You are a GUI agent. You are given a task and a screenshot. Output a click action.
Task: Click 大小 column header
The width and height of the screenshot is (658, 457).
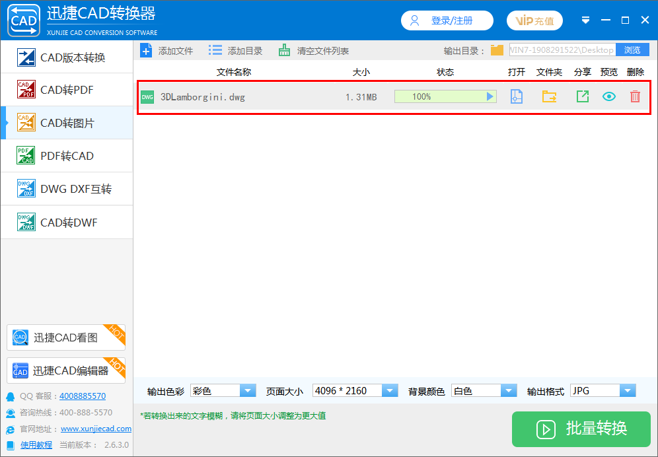click(x=361, y=72)
